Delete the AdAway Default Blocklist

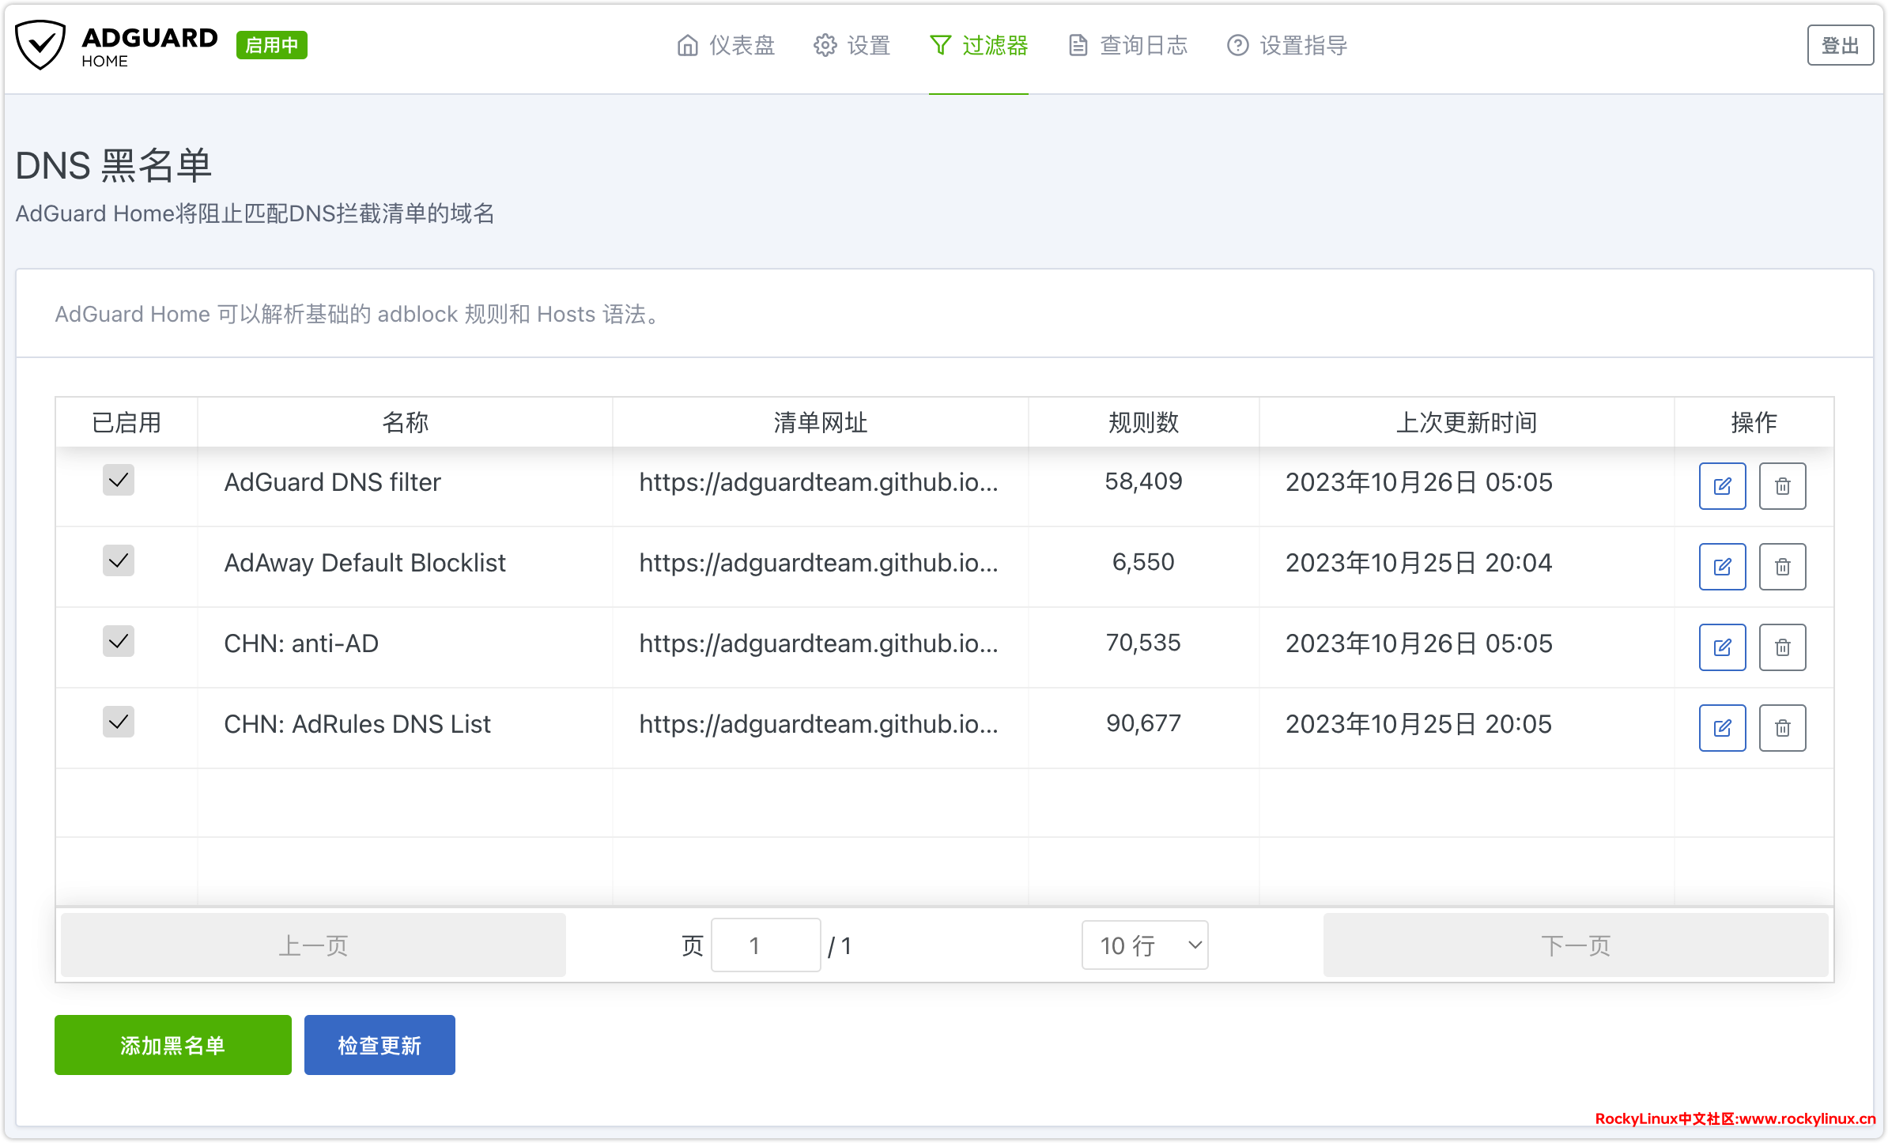coord(1782,567)
